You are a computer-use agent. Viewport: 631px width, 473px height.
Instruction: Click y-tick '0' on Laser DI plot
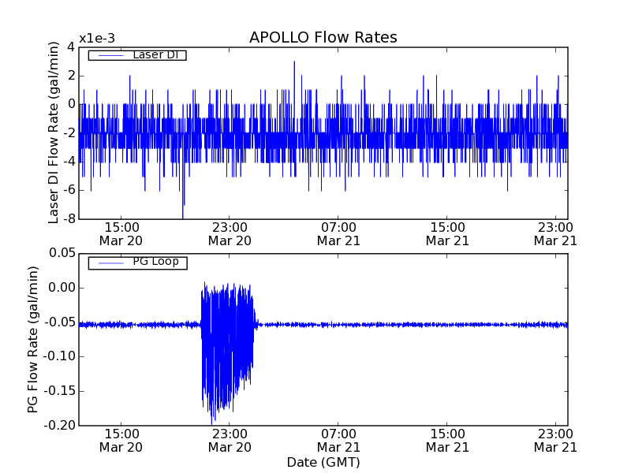71,104
